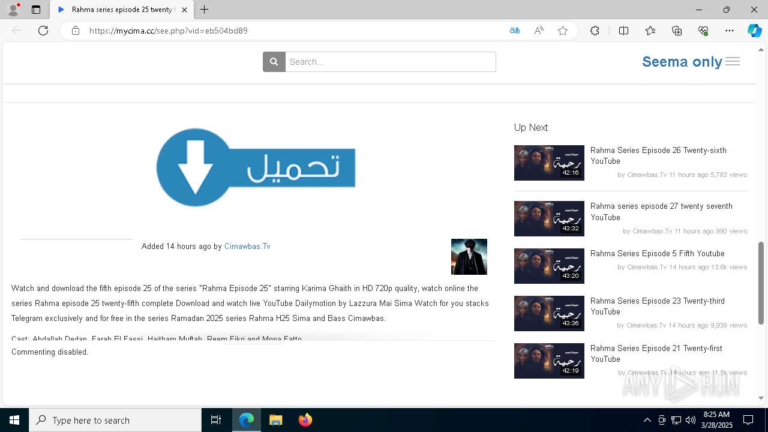768x432 pixels.
Task: Click the Up Next heading
Action: 531,127
